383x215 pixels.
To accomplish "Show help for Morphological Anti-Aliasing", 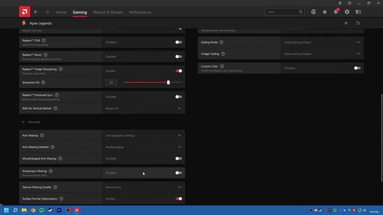I will pyautogui.click(x=60, y=158).
